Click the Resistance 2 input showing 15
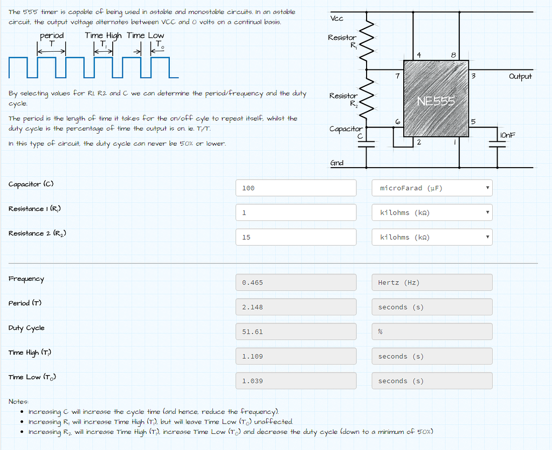The height and width of the screenshot is (450, 552). coord(295,237)
